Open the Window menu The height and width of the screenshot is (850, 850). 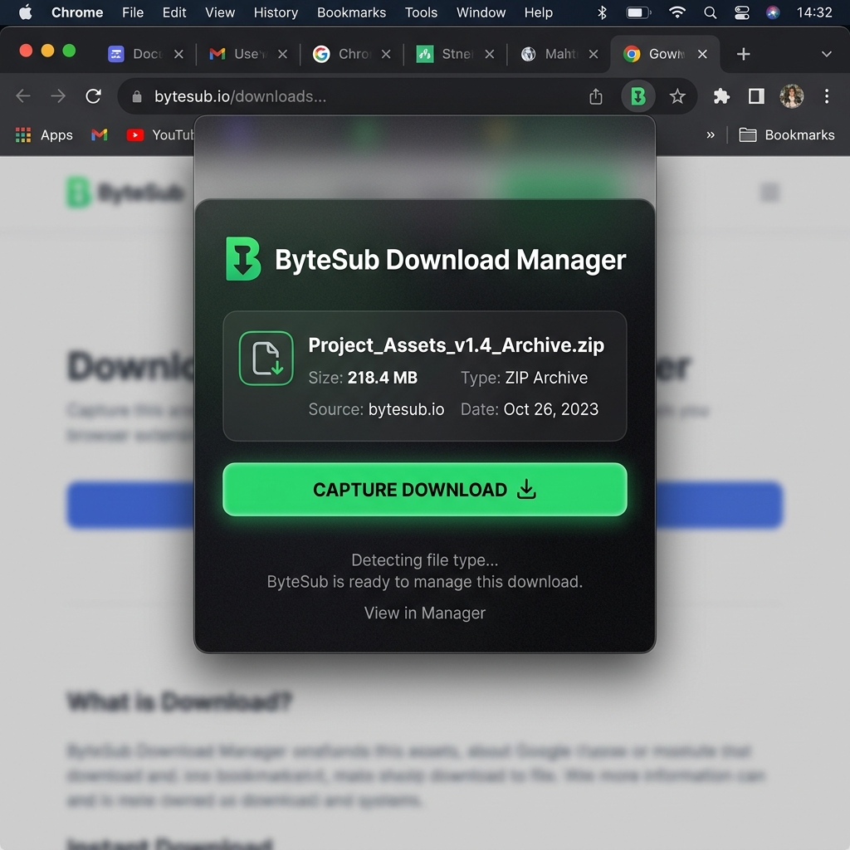point(481,12)
